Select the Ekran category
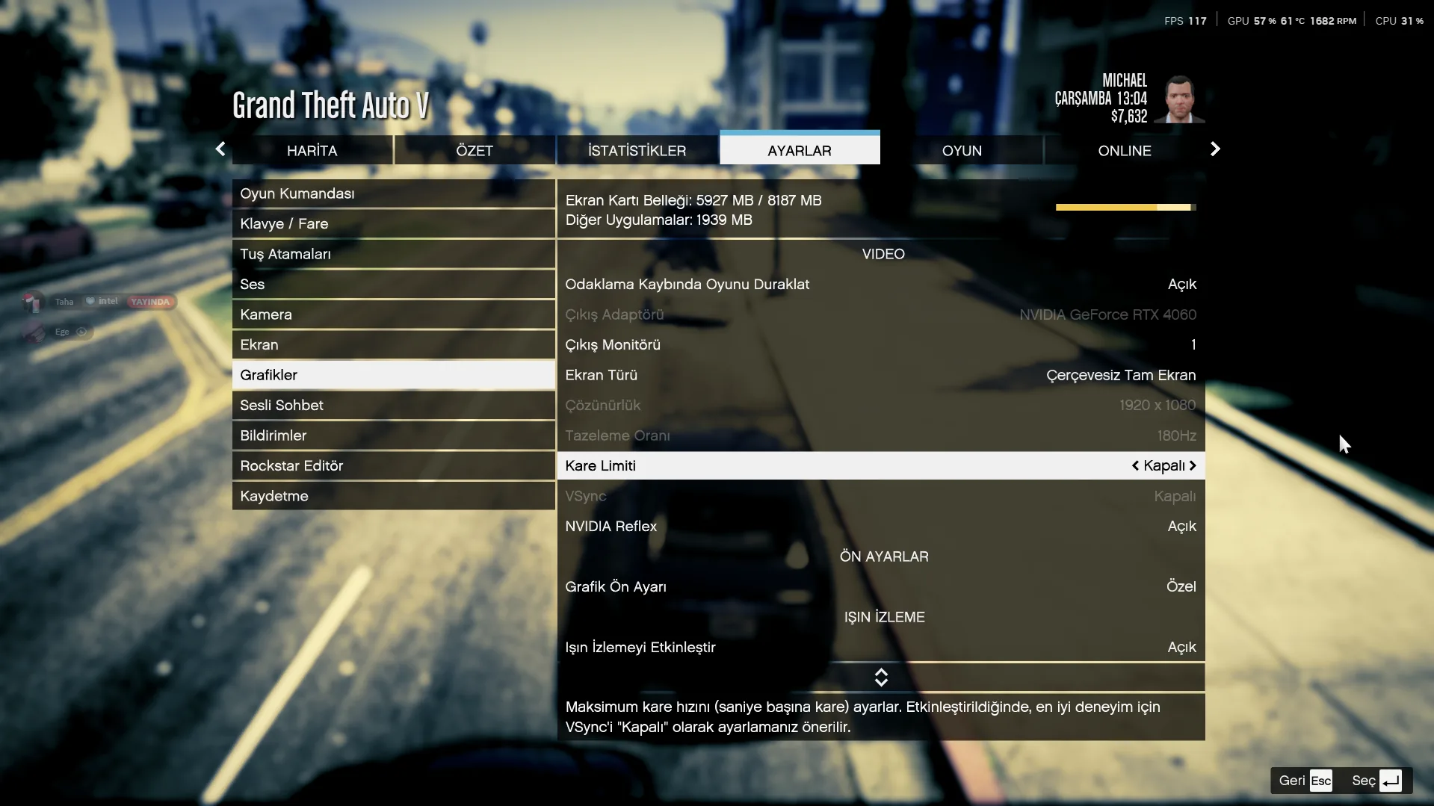This screenshot has width=1434, height=806. click(x=394, y=344)
